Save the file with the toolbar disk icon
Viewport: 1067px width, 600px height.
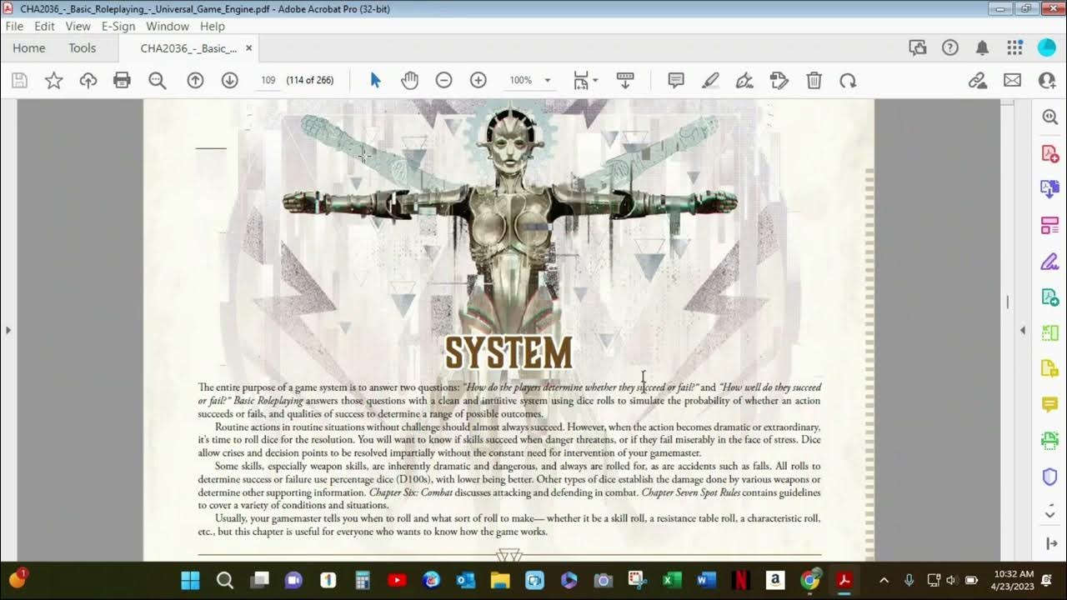(x=19, y=80)
